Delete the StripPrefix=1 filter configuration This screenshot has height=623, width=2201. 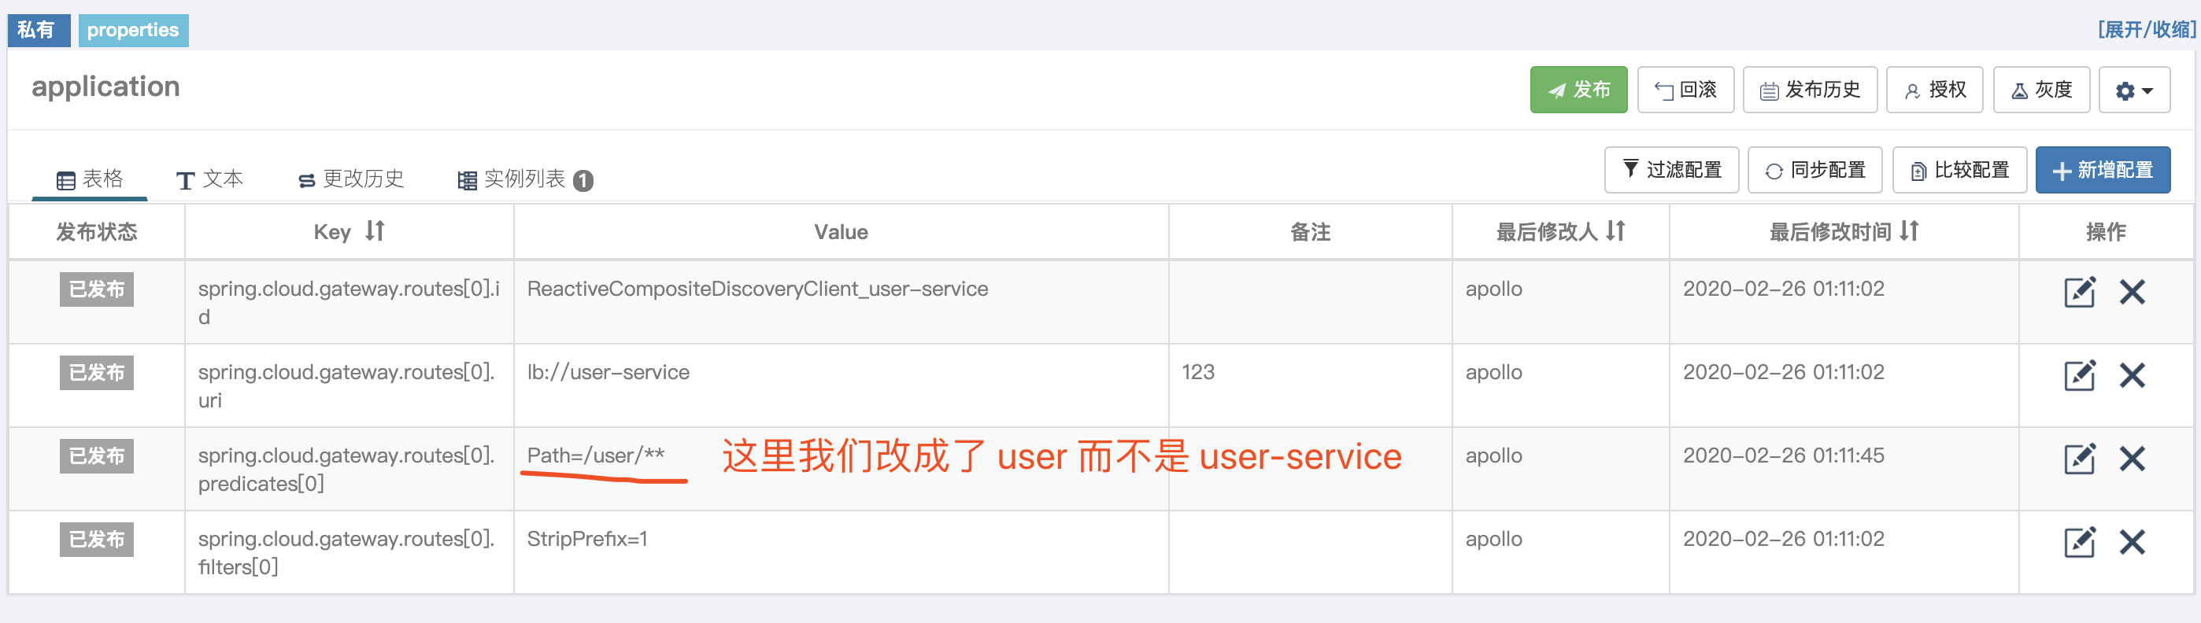pyautogui.click(x=2132, y=541)
